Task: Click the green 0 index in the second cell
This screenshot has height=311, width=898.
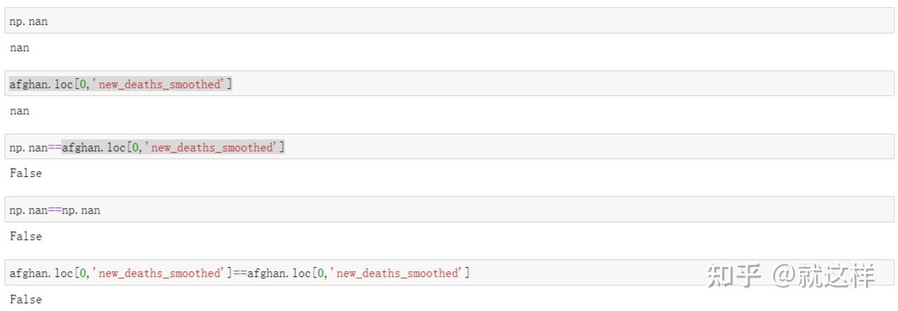Action: [82, 84]
